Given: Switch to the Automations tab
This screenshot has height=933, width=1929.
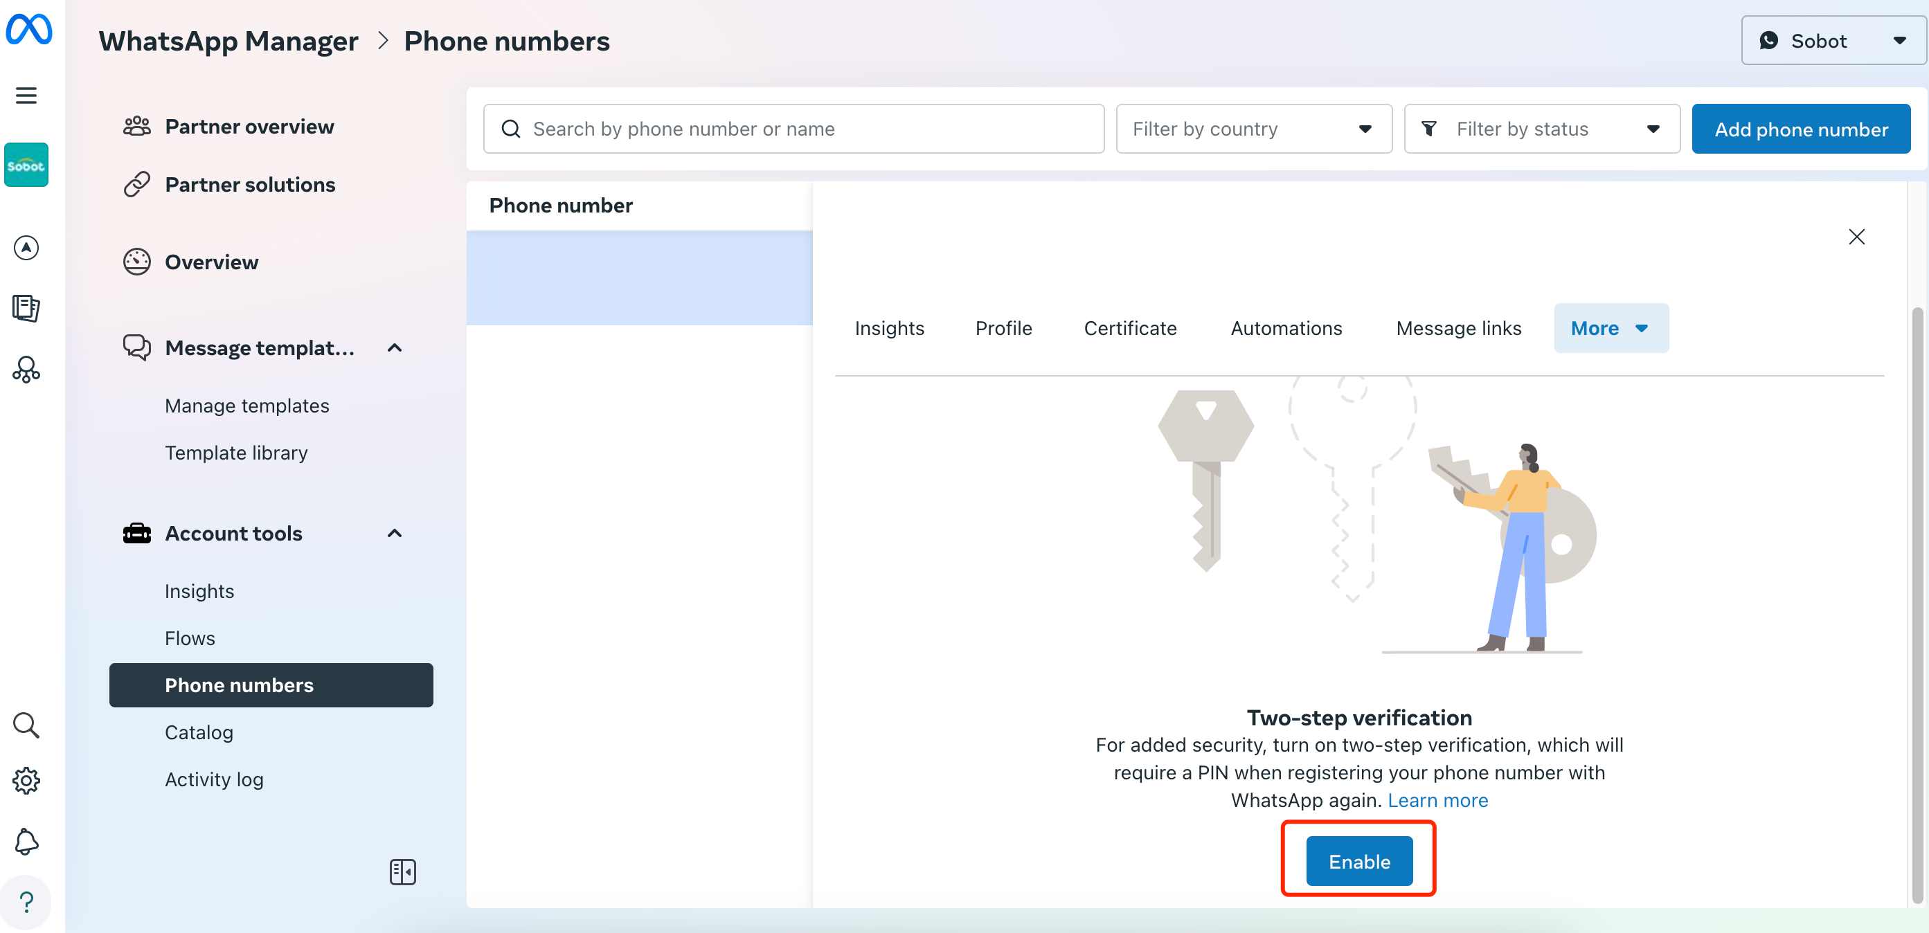Looking at the screenshot, I should coord(1286,327).
